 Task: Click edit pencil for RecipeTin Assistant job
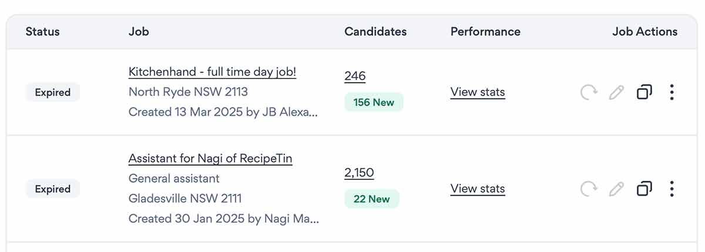click(616, 189)
